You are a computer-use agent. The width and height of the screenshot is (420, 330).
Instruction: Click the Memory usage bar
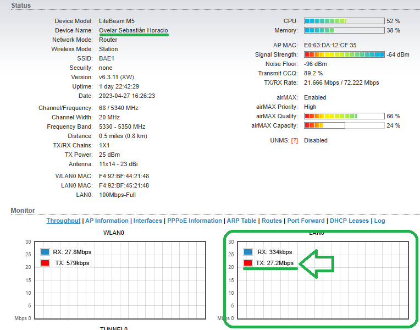(344, 31)
